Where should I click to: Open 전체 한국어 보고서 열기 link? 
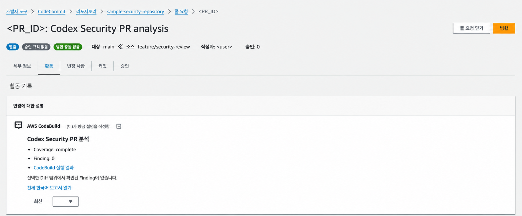pos(49,188)
